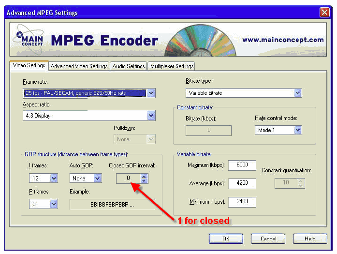The width and height of the screenshot is (337, 254).
Task: Increase Constant quantisation with up arrow
Action: pyautogui.click(x=300, y=181)
